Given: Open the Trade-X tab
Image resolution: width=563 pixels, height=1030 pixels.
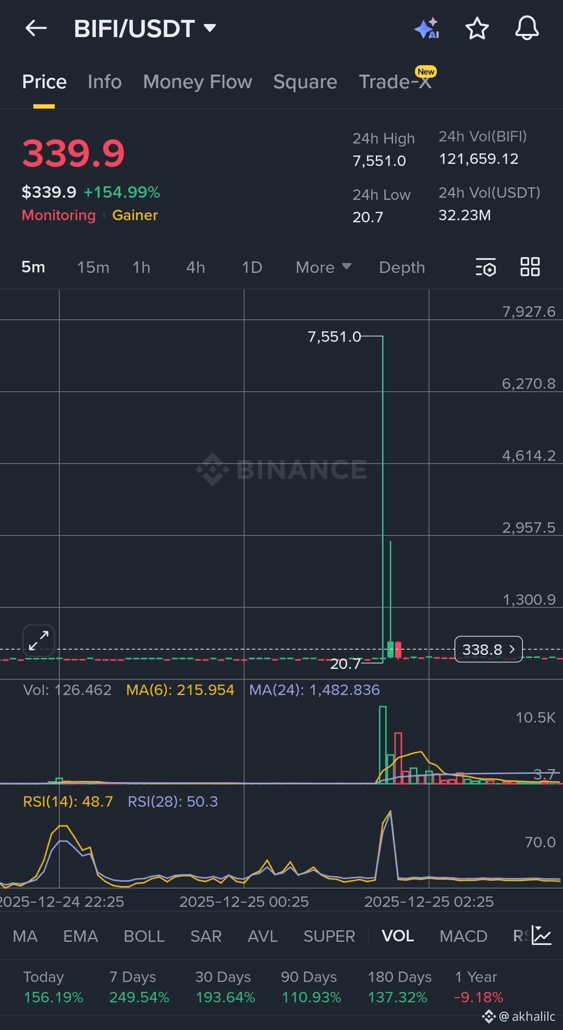Looking at the screenshot, I should point(395,82).
